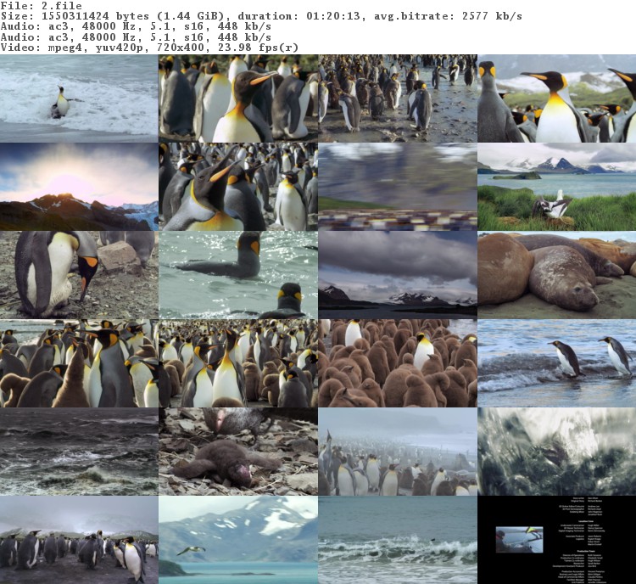This screenshot has width=636, height=584.
Task: Click the end credits frame thumbnail
Action: point(556,539)
